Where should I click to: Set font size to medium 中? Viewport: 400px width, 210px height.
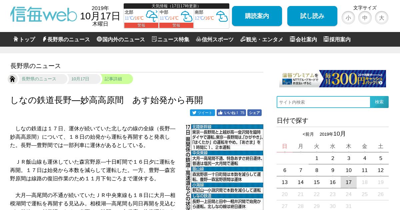[365, 18]
